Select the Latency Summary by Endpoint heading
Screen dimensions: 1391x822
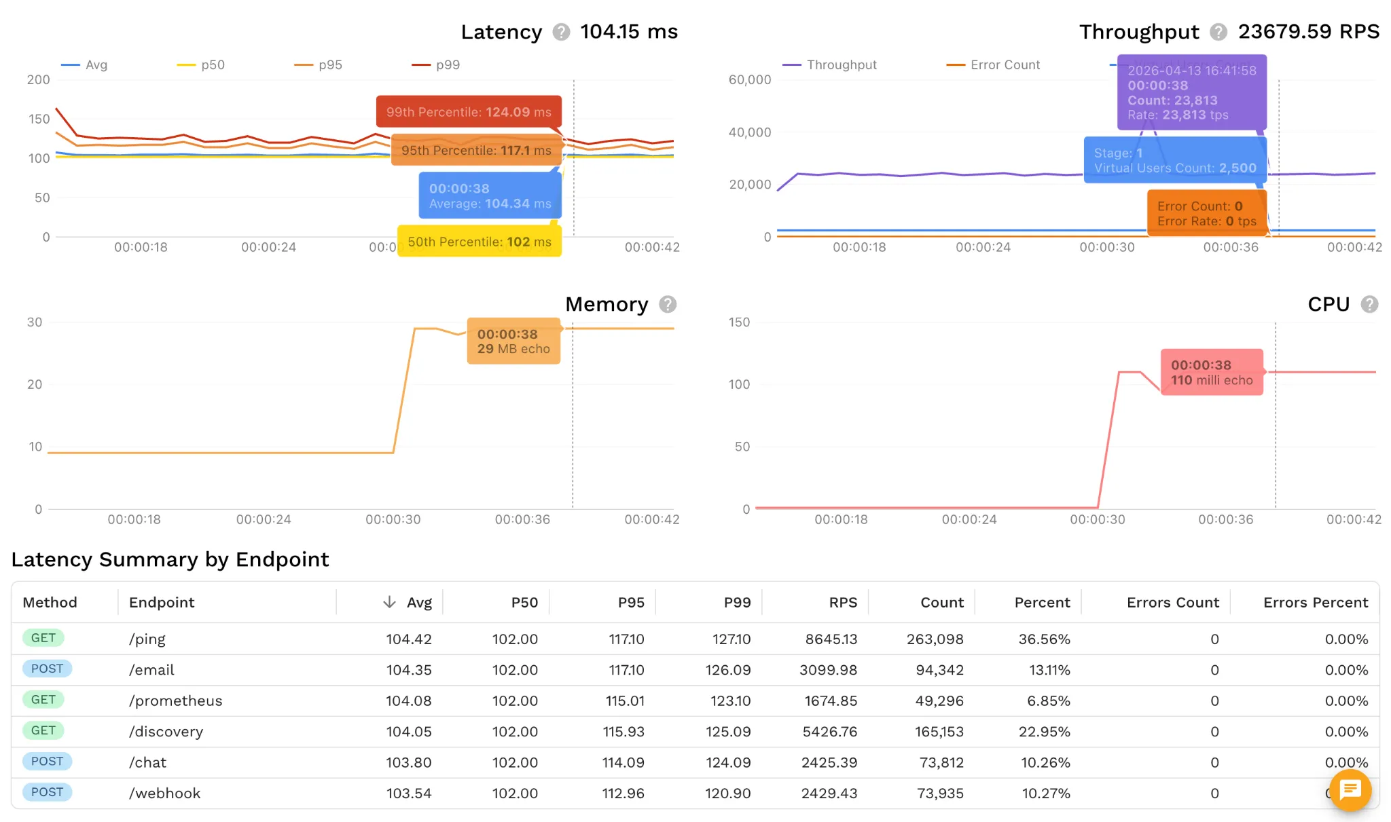tap(170, 559)
